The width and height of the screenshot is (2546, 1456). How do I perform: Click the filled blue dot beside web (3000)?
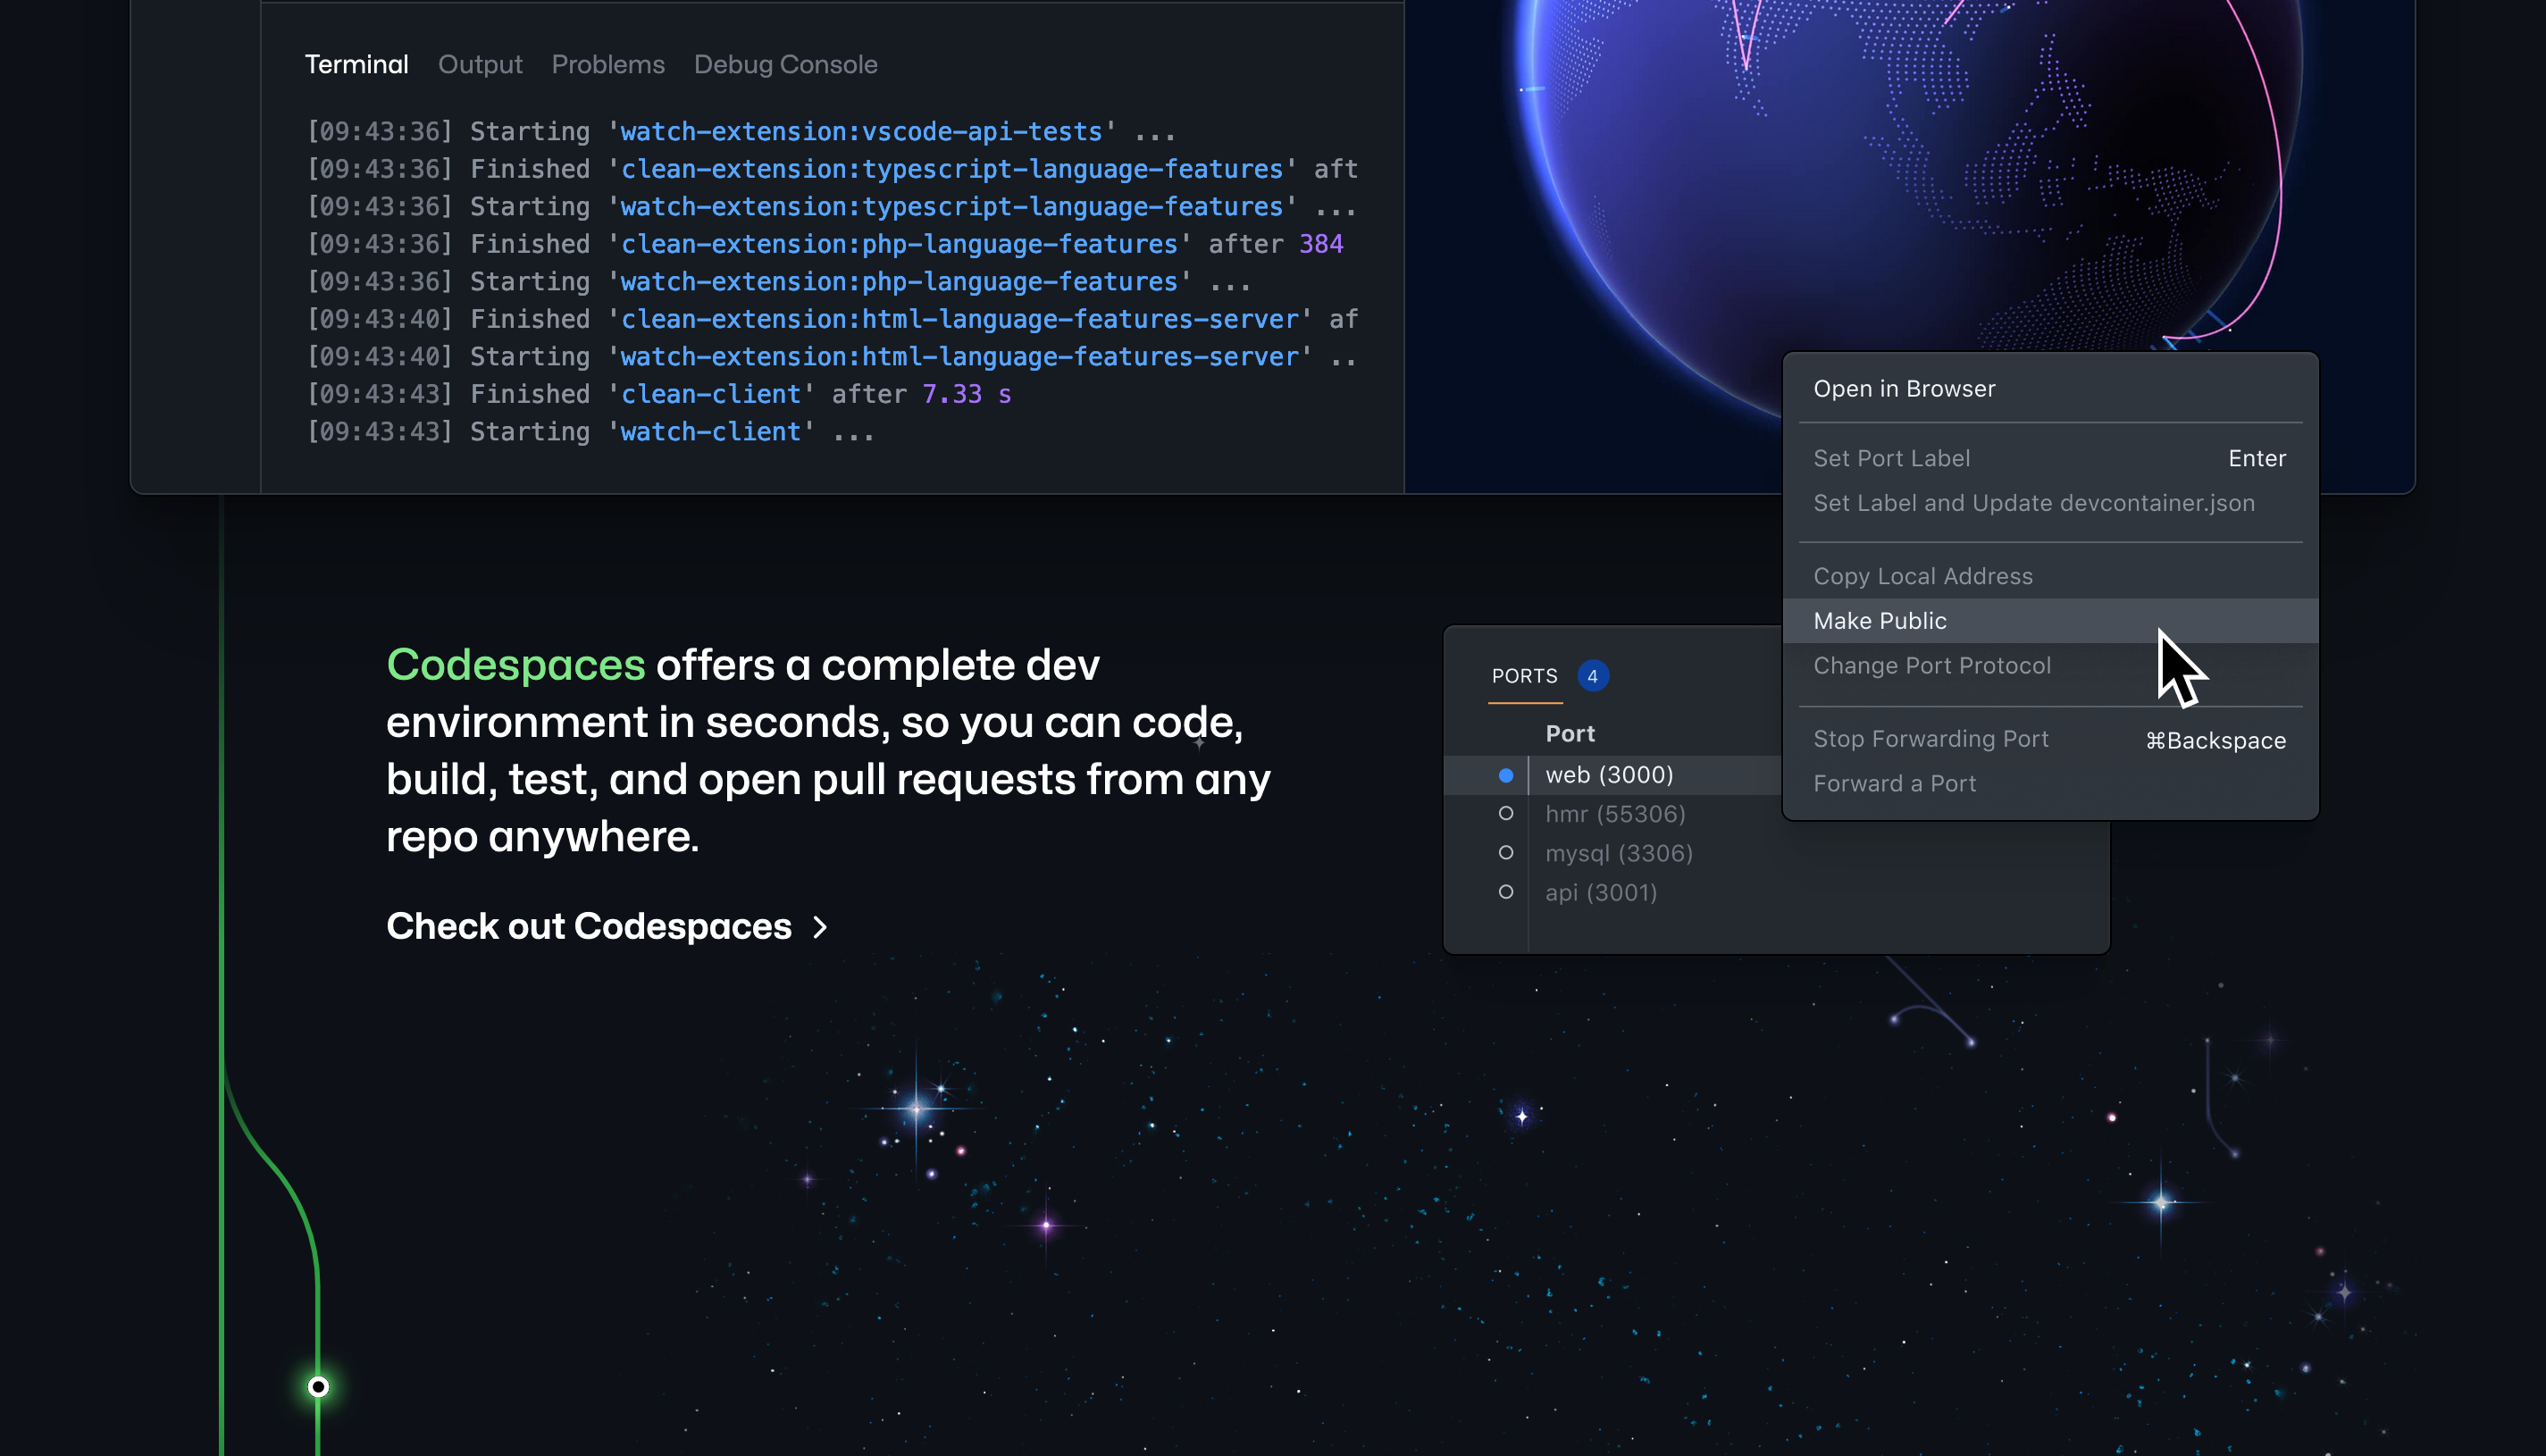pos(1505,775)
